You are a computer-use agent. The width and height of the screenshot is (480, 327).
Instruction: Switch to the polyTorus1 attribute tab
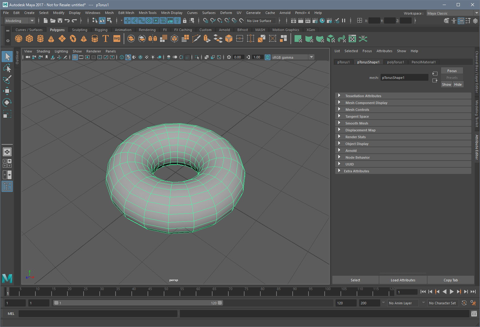tap(395, 62)
